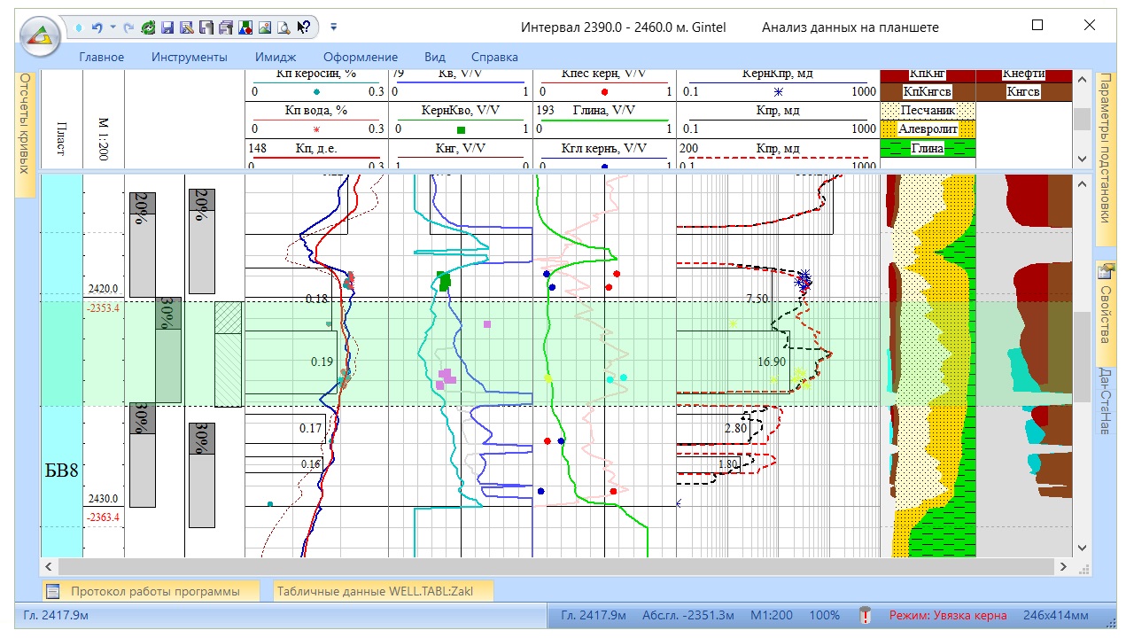The image size is (1134, 638).
Task: Switch to Протокол работы программы tab
Action: pos(153,591)
